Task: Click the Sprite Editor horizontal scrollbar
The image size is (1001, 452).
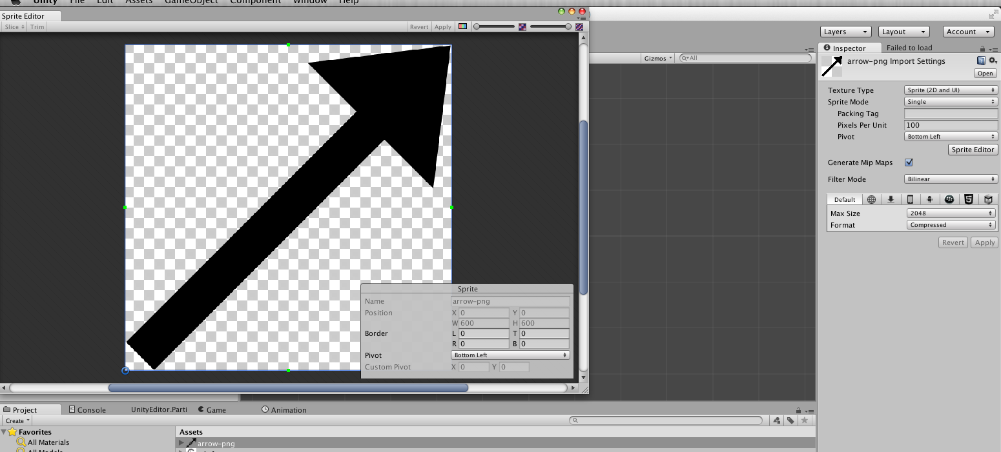Action: pyautogui.click(x=288, y=388)
